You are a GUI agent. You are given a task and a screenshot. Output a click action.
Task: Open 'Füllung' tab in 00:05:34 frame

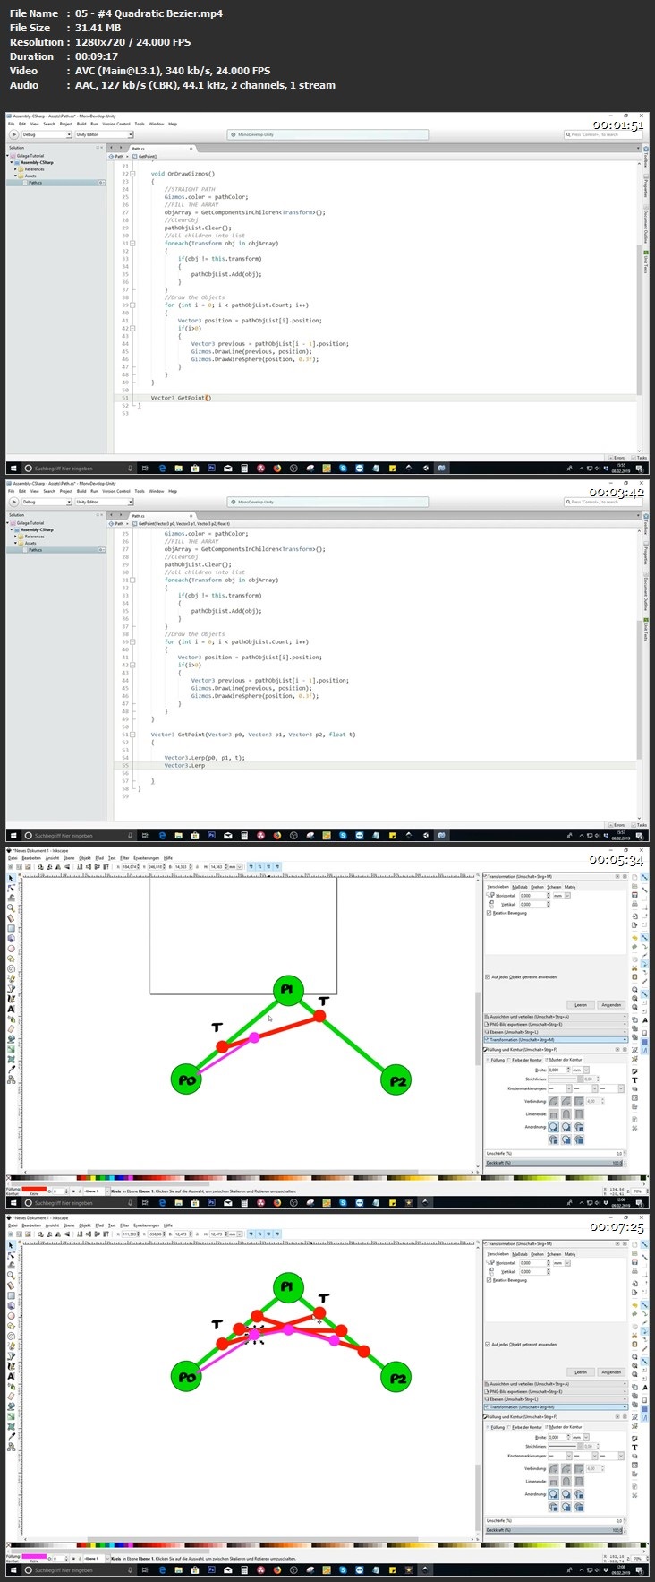498,1060
